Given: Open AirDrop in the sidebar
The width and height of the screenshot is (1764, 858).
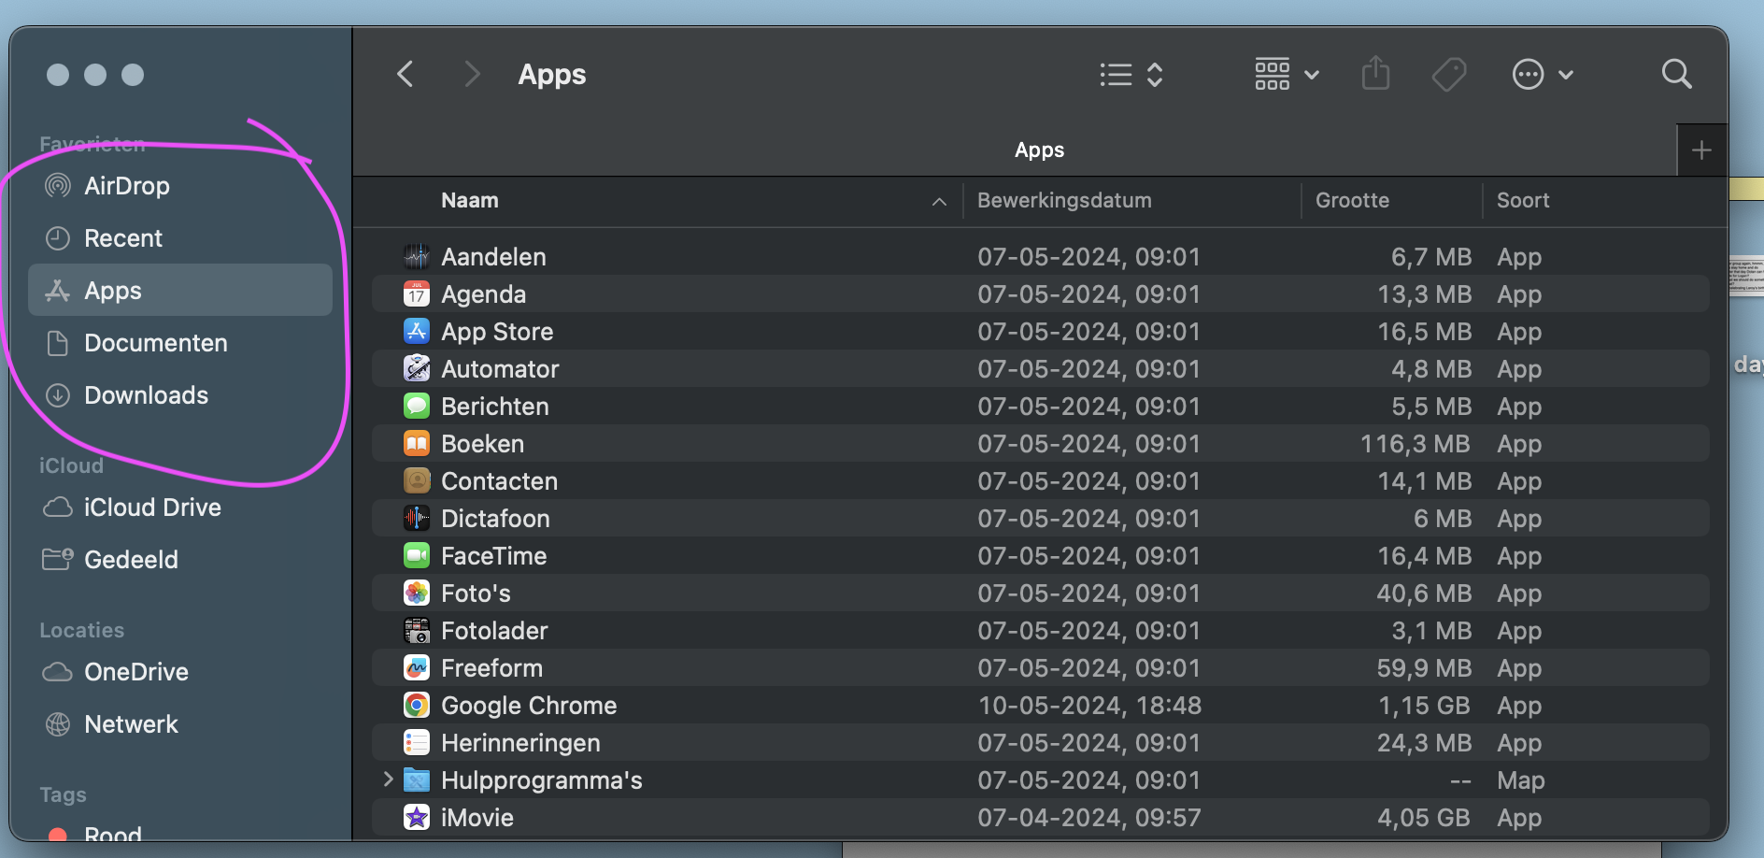Looking at the screenshot, I should [x=126, y=186].
